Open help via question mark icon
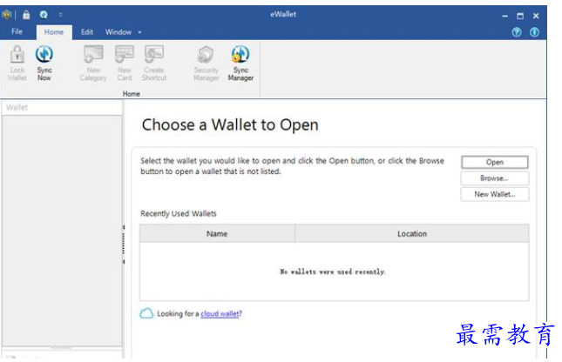Screen dimensions: 562x362 (x=517, y=32)
